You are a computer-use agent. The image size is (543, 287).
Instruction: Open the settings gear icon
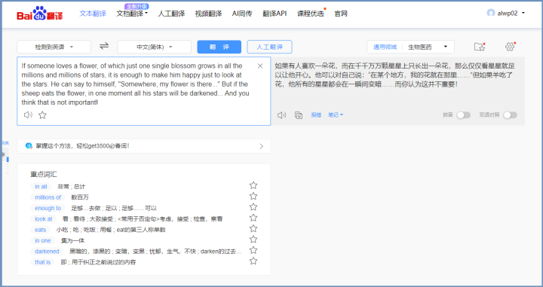tap(510, 47)
